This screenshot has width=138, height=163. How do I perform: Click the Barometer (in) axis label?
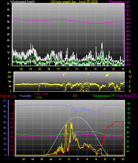[120, 2]
